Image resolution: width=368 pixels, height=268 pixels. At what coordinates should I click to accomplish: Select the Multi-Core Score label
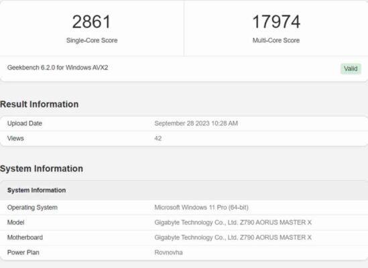tap(276, 40)
